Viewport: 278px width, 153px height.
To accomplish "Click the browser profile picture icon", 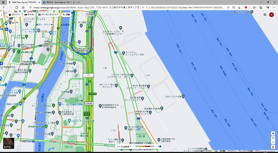I will click(267, 7).
